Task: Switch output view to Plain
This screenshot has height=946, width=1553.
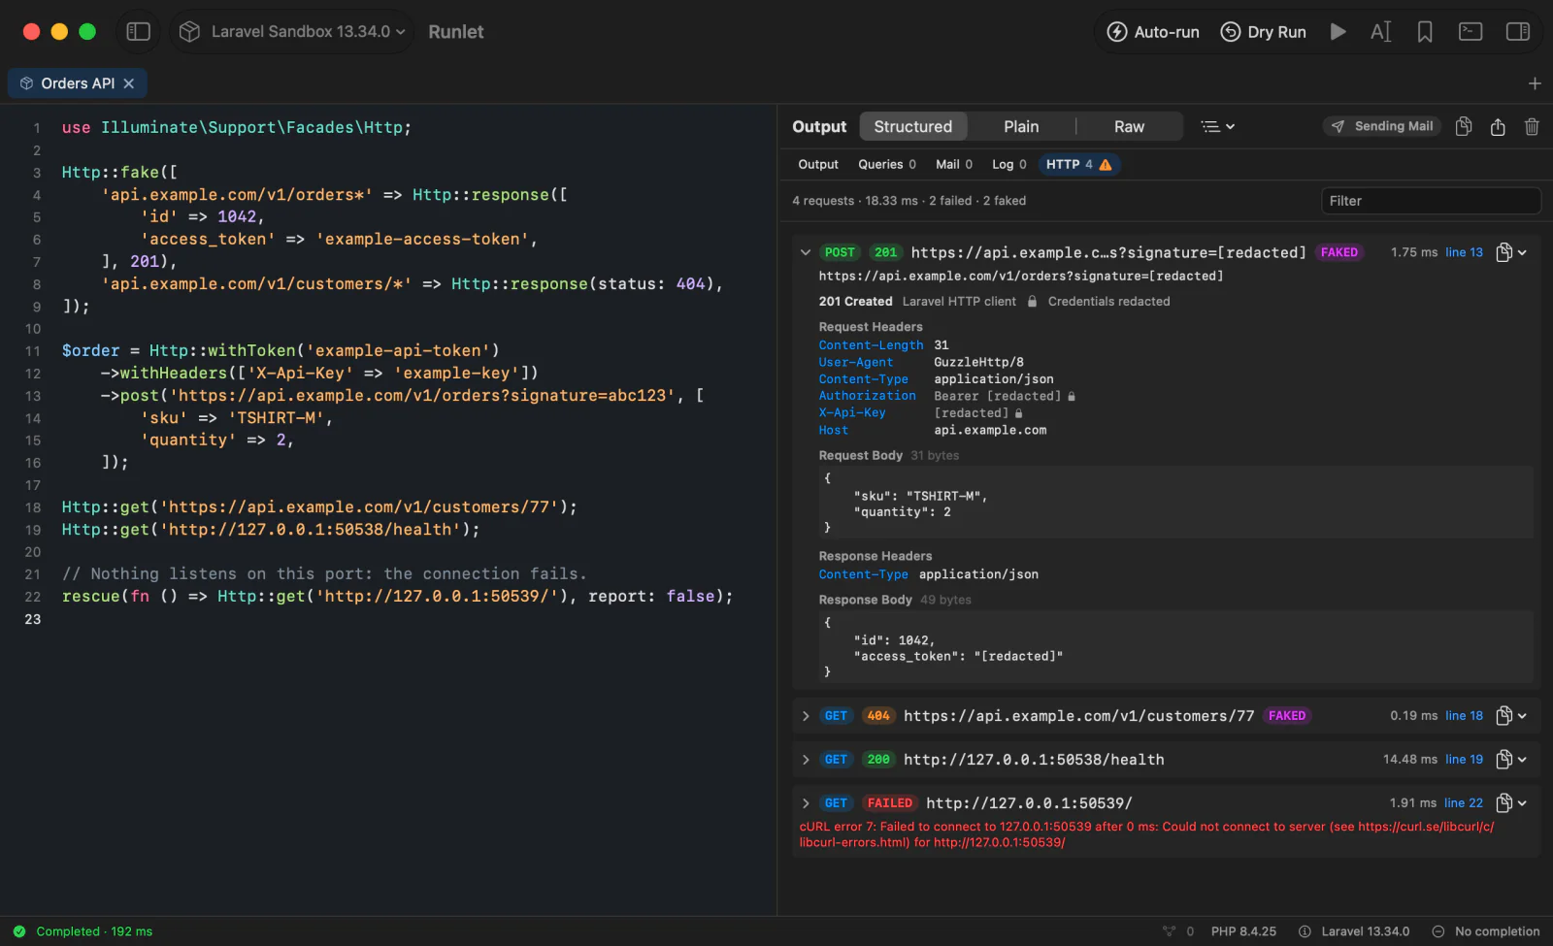Action: tap(1021, 126)
